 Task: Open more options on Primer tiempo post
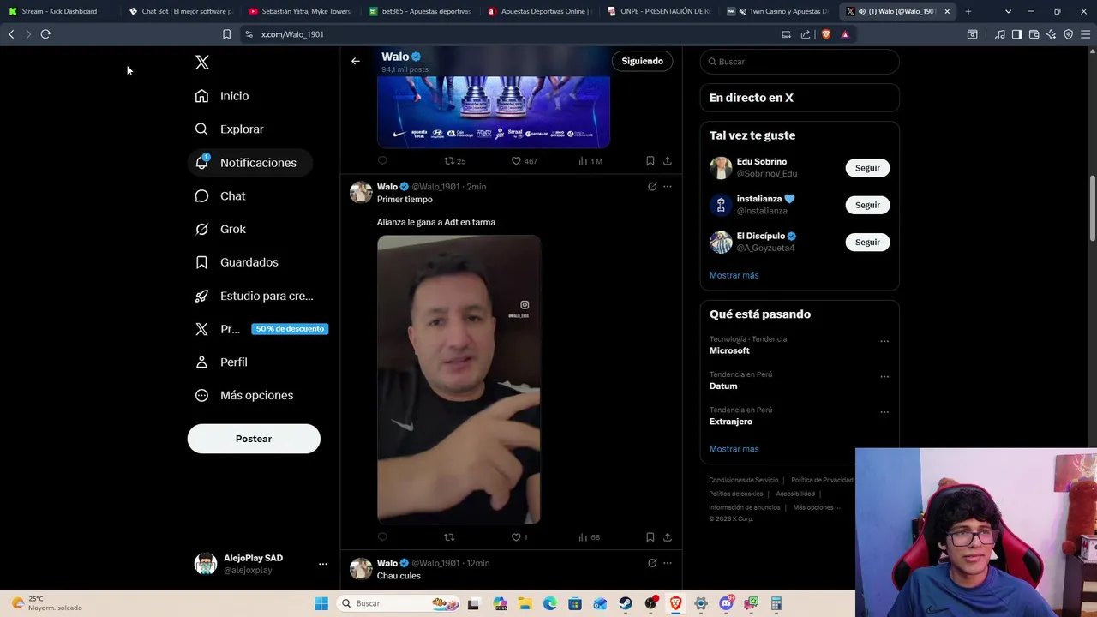click(668, 186)
